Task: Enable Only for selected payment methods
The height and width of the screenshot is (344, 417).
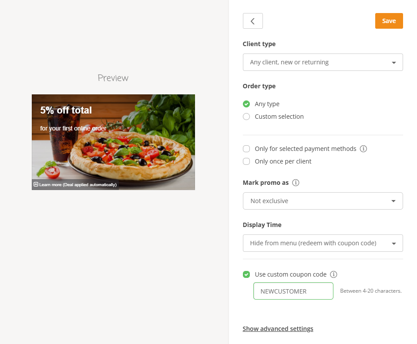Action: pyautogui.click(x=246, y=149)
